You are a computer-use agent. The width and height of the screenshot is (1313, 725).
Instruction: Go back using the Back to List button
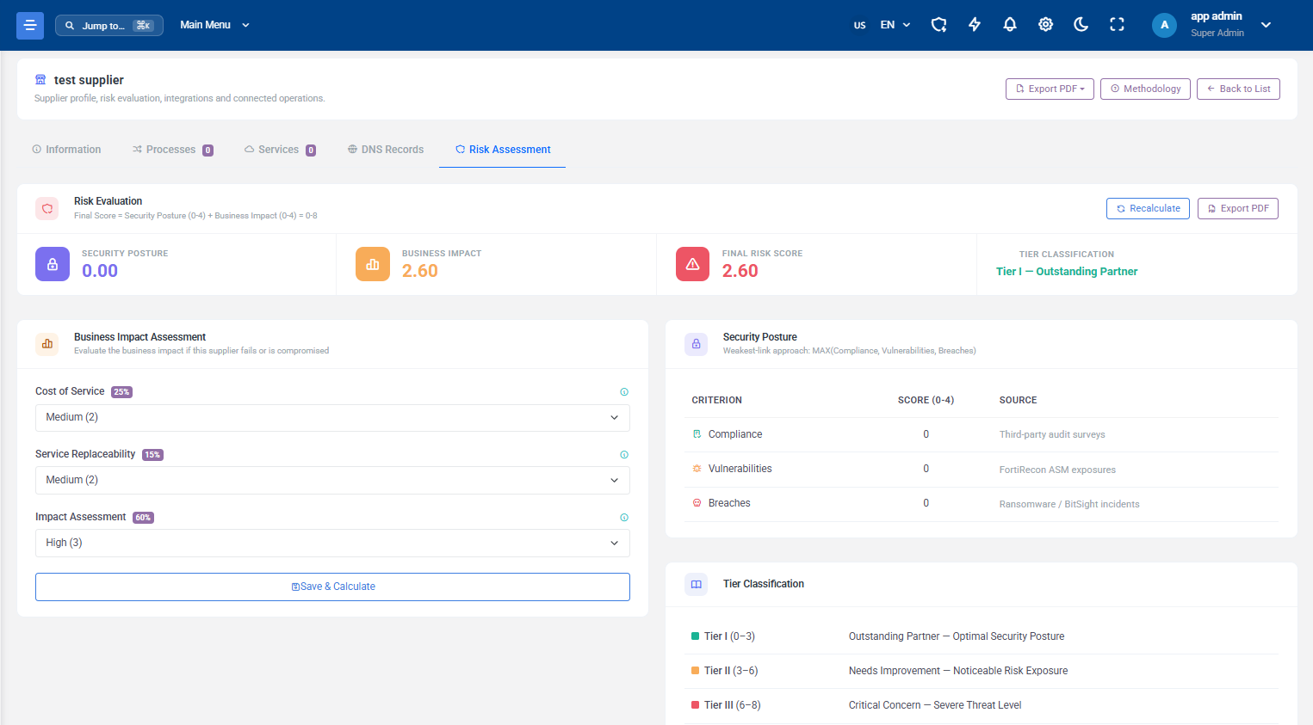click(1238, 89)
